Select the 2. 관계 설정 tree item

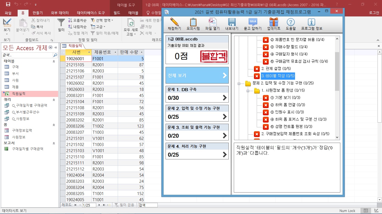pyautogui.click(x=272, y=69)
